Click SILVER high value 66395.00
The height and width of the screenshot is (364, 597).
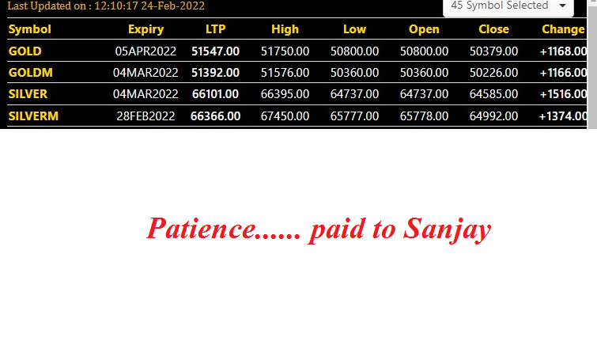pos(285,93)
